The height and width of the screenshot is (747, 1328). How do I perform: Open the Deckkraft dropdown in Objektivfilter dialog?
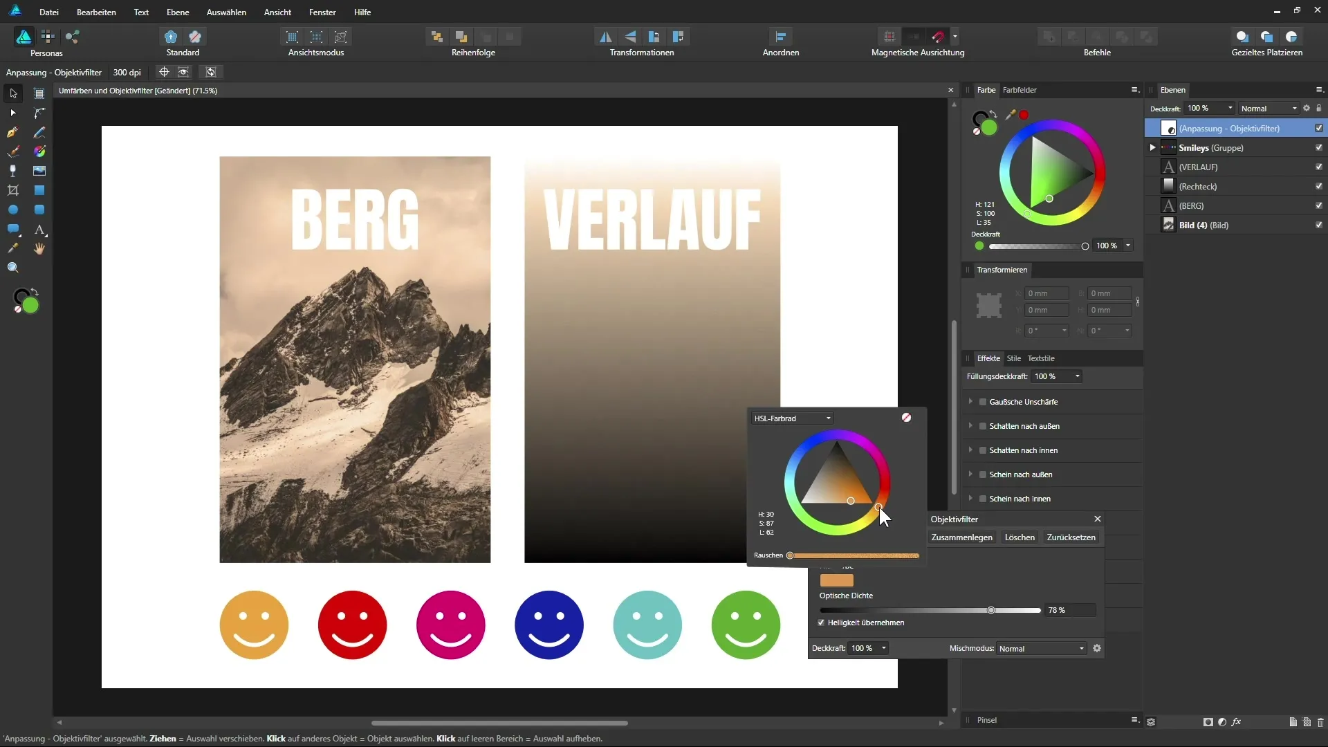(x=883, y=648)
